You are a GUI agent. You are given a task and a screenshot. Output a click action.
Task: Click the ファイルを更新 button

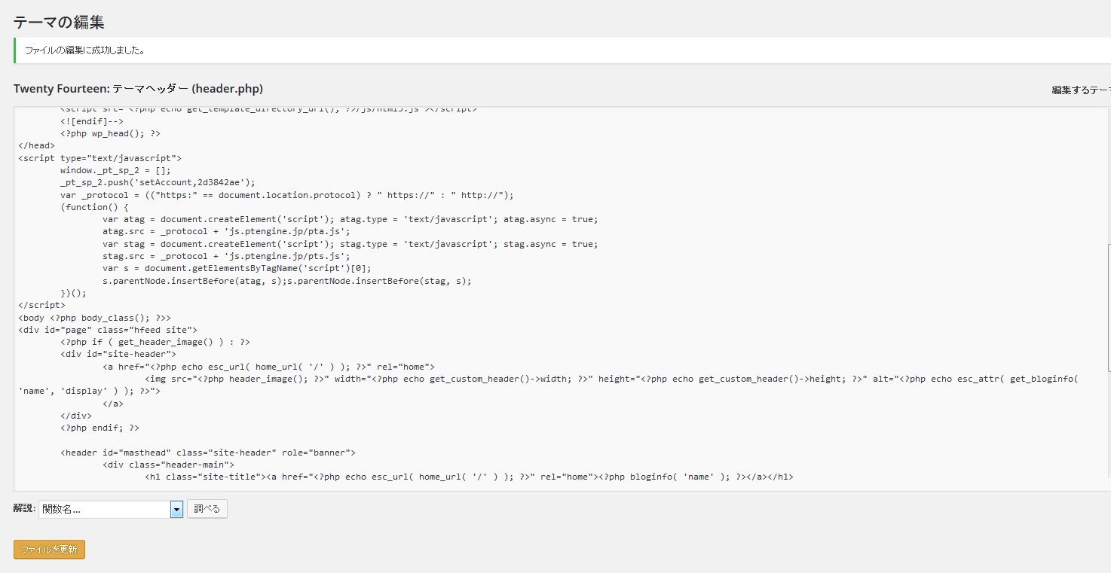click(49, 550)
